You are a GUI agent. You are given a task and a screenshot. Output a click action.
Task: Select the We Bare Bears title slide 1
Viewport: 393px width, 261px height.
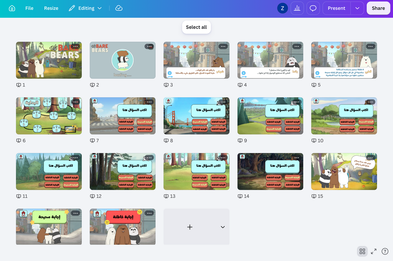click(49, 60)
